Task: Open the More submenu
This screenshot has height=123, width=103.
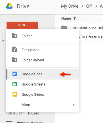Action: pos(43,105)
